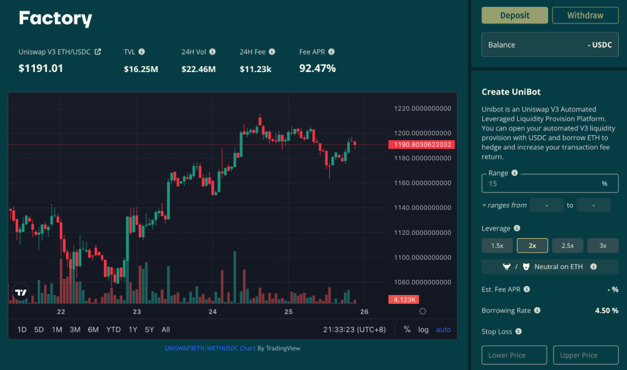Screen dimensions: 627x370
Task: Open chart settings gear icon
Action: 423,311
